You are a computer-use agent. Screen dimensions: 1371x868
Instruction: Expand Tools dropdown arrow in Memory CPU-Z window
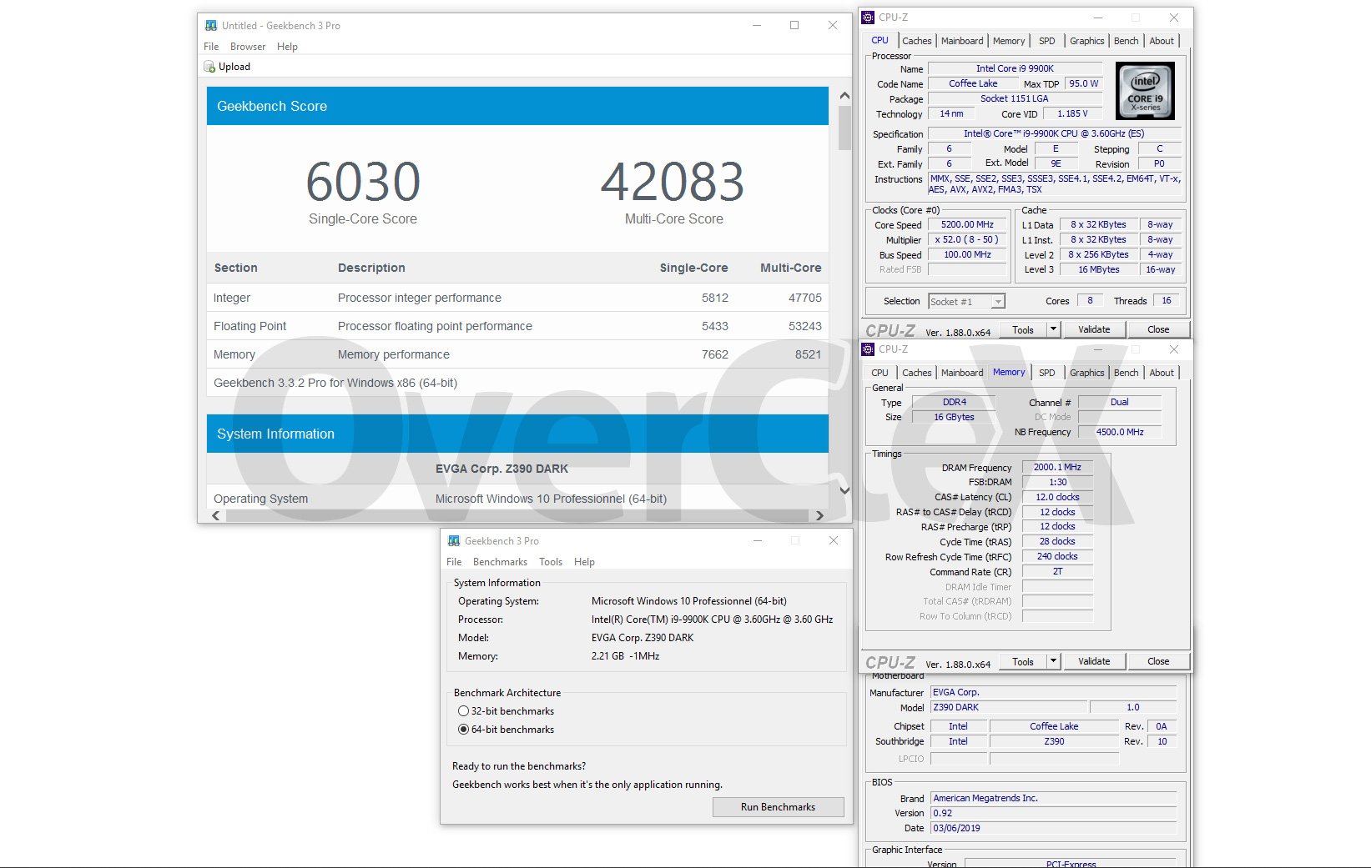point(1053,661)
